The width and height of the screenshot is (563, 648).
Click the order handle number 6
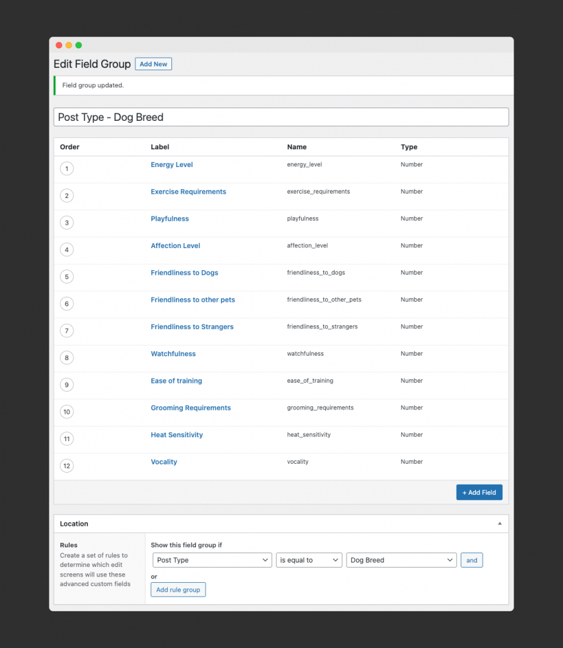point(66,304)
